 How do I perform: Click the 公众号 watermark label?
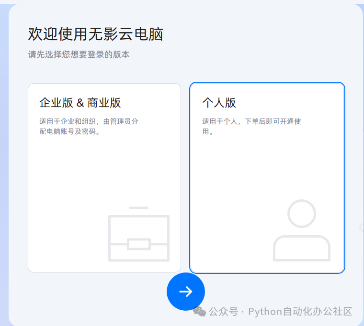pos(223,312)
